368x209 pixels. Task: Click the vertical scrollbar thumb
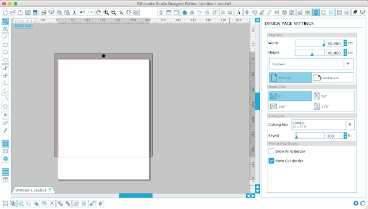[x=258, y=101]
